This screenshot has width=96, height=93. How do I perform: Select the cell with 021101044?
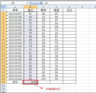(x=15, y=26)
